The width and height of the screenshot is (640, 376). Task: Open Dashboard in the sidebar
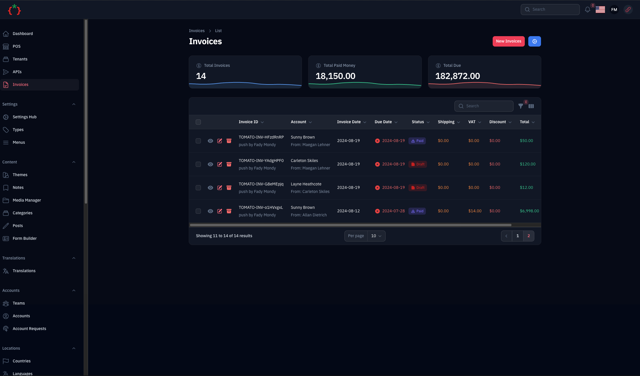point(23,34)
